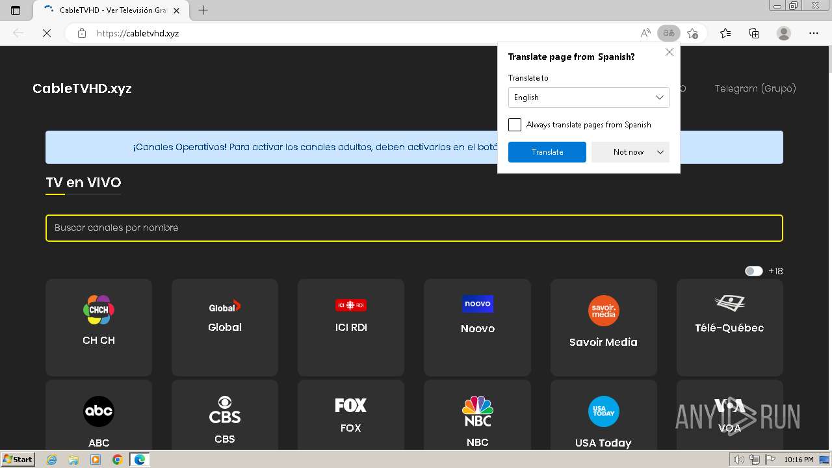
Task: Open the Translate to language dropdown
Action: click(588, 97)
